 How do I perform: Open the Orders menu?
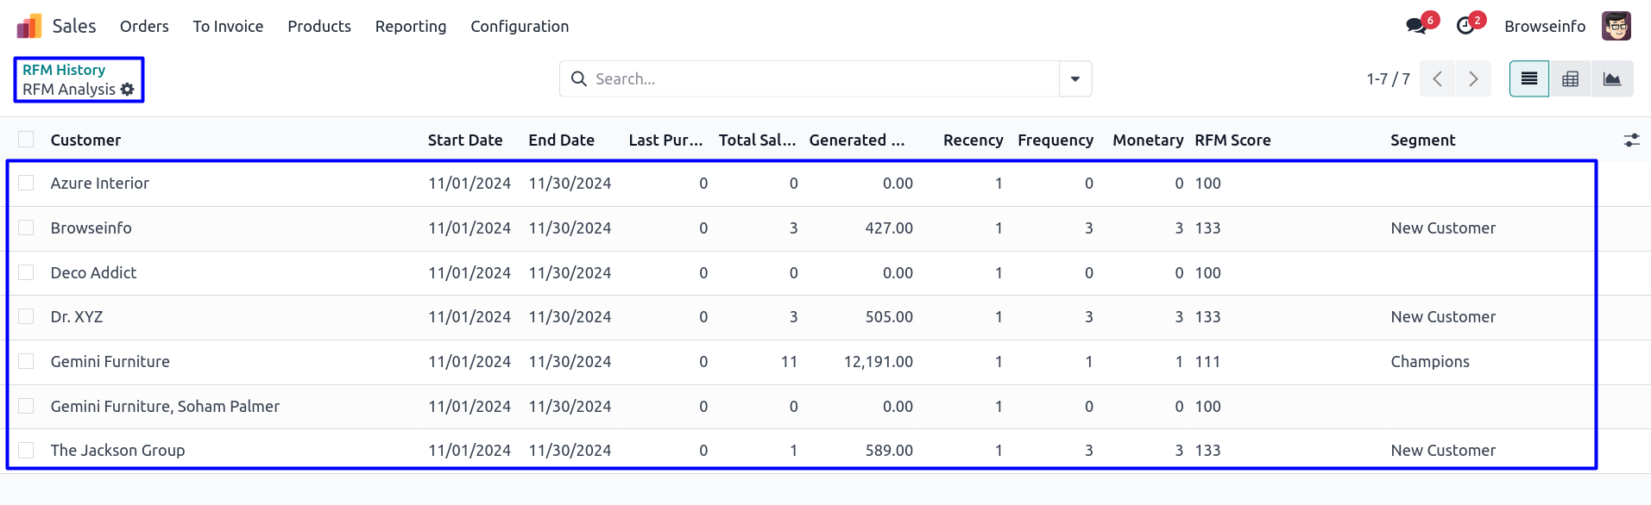point(144,27)
